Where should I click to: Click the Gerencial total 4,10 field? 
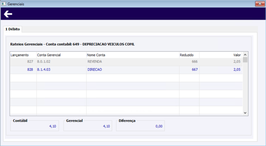pos(88,126)
